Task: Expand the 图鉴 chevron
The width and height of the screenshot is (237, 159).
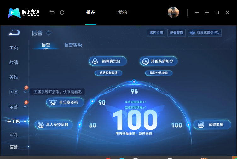Action: (x=25, y=92)
